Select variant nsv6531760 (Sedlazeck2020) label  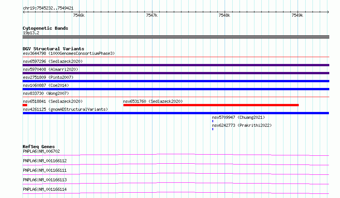click(x=153, y=101)
